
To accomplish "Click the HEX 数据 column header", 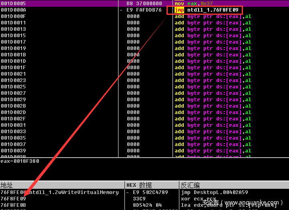I will pyautogui.click(x=139, y=185).
